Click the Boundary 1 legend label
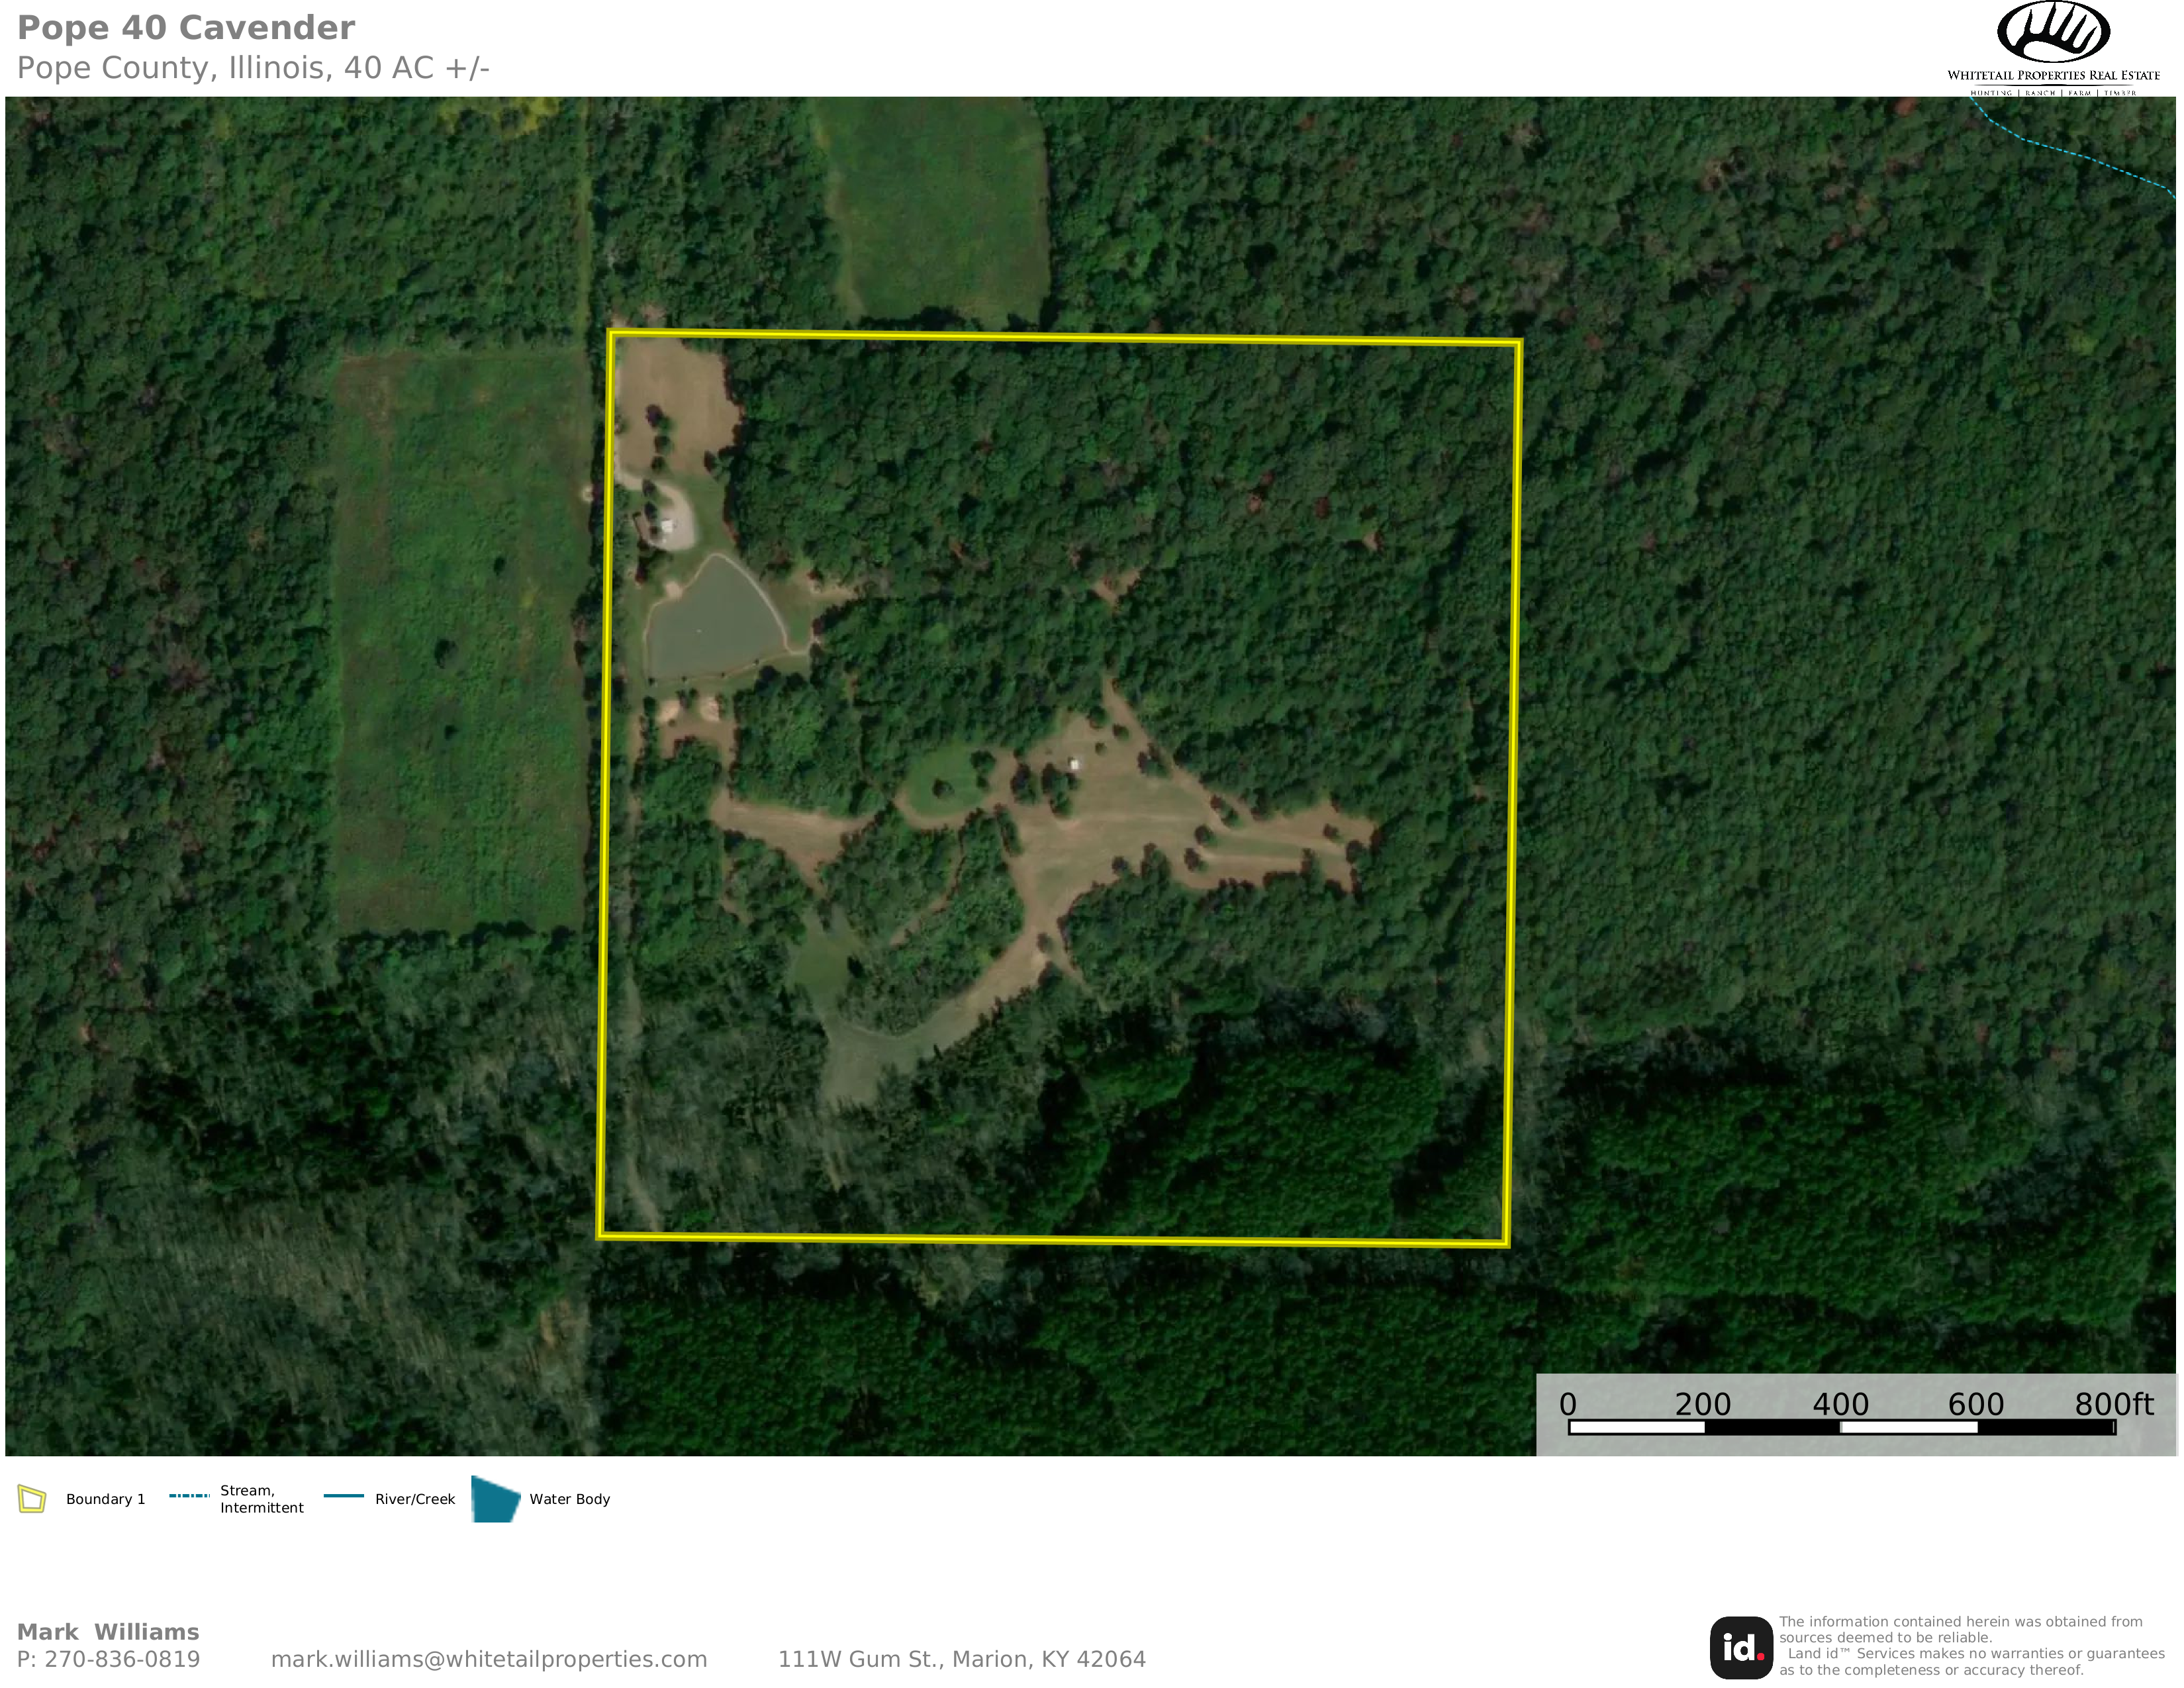Screen dimensions: 2184x1688 (x=105, y=1499)
